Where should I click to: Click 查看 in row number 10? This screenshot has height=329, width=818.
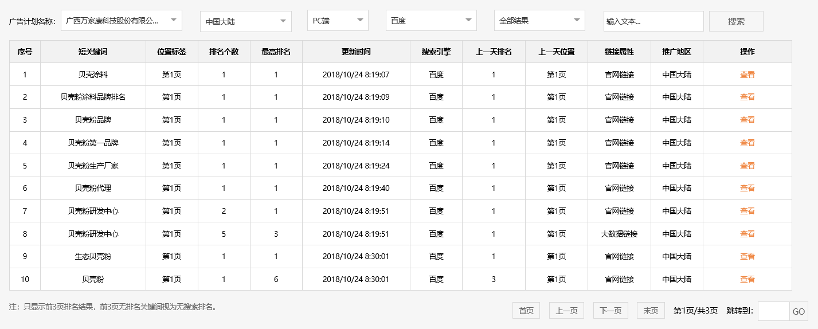pyautogui.click(x=747, y=279)
